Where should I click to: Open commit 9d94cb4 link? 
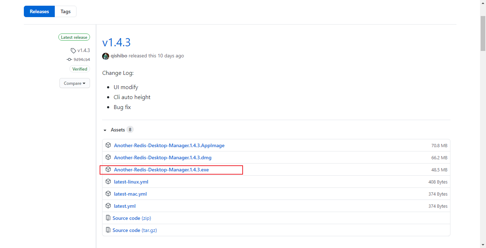tap(81, 60)
